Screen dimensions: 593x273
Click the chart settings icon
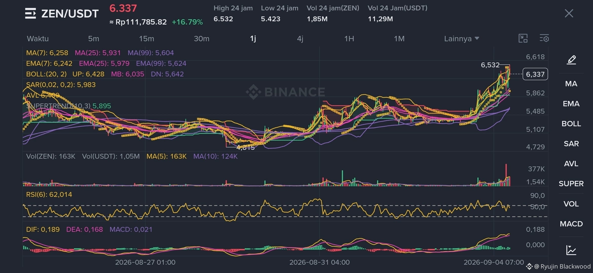544,38
